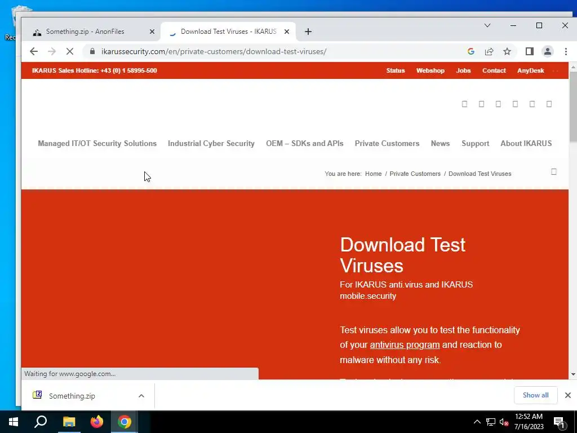
Task: Open the AnyDesk link
Action: (530, 70)
